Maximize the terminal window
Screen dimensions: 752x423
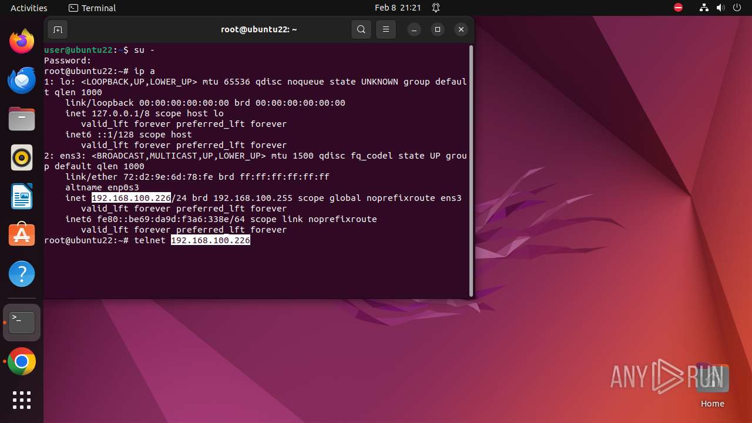438,29
